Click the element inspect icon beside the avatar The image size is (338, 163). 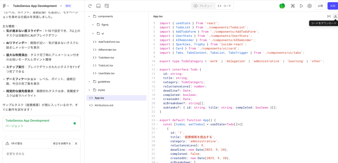pos(292,6)
